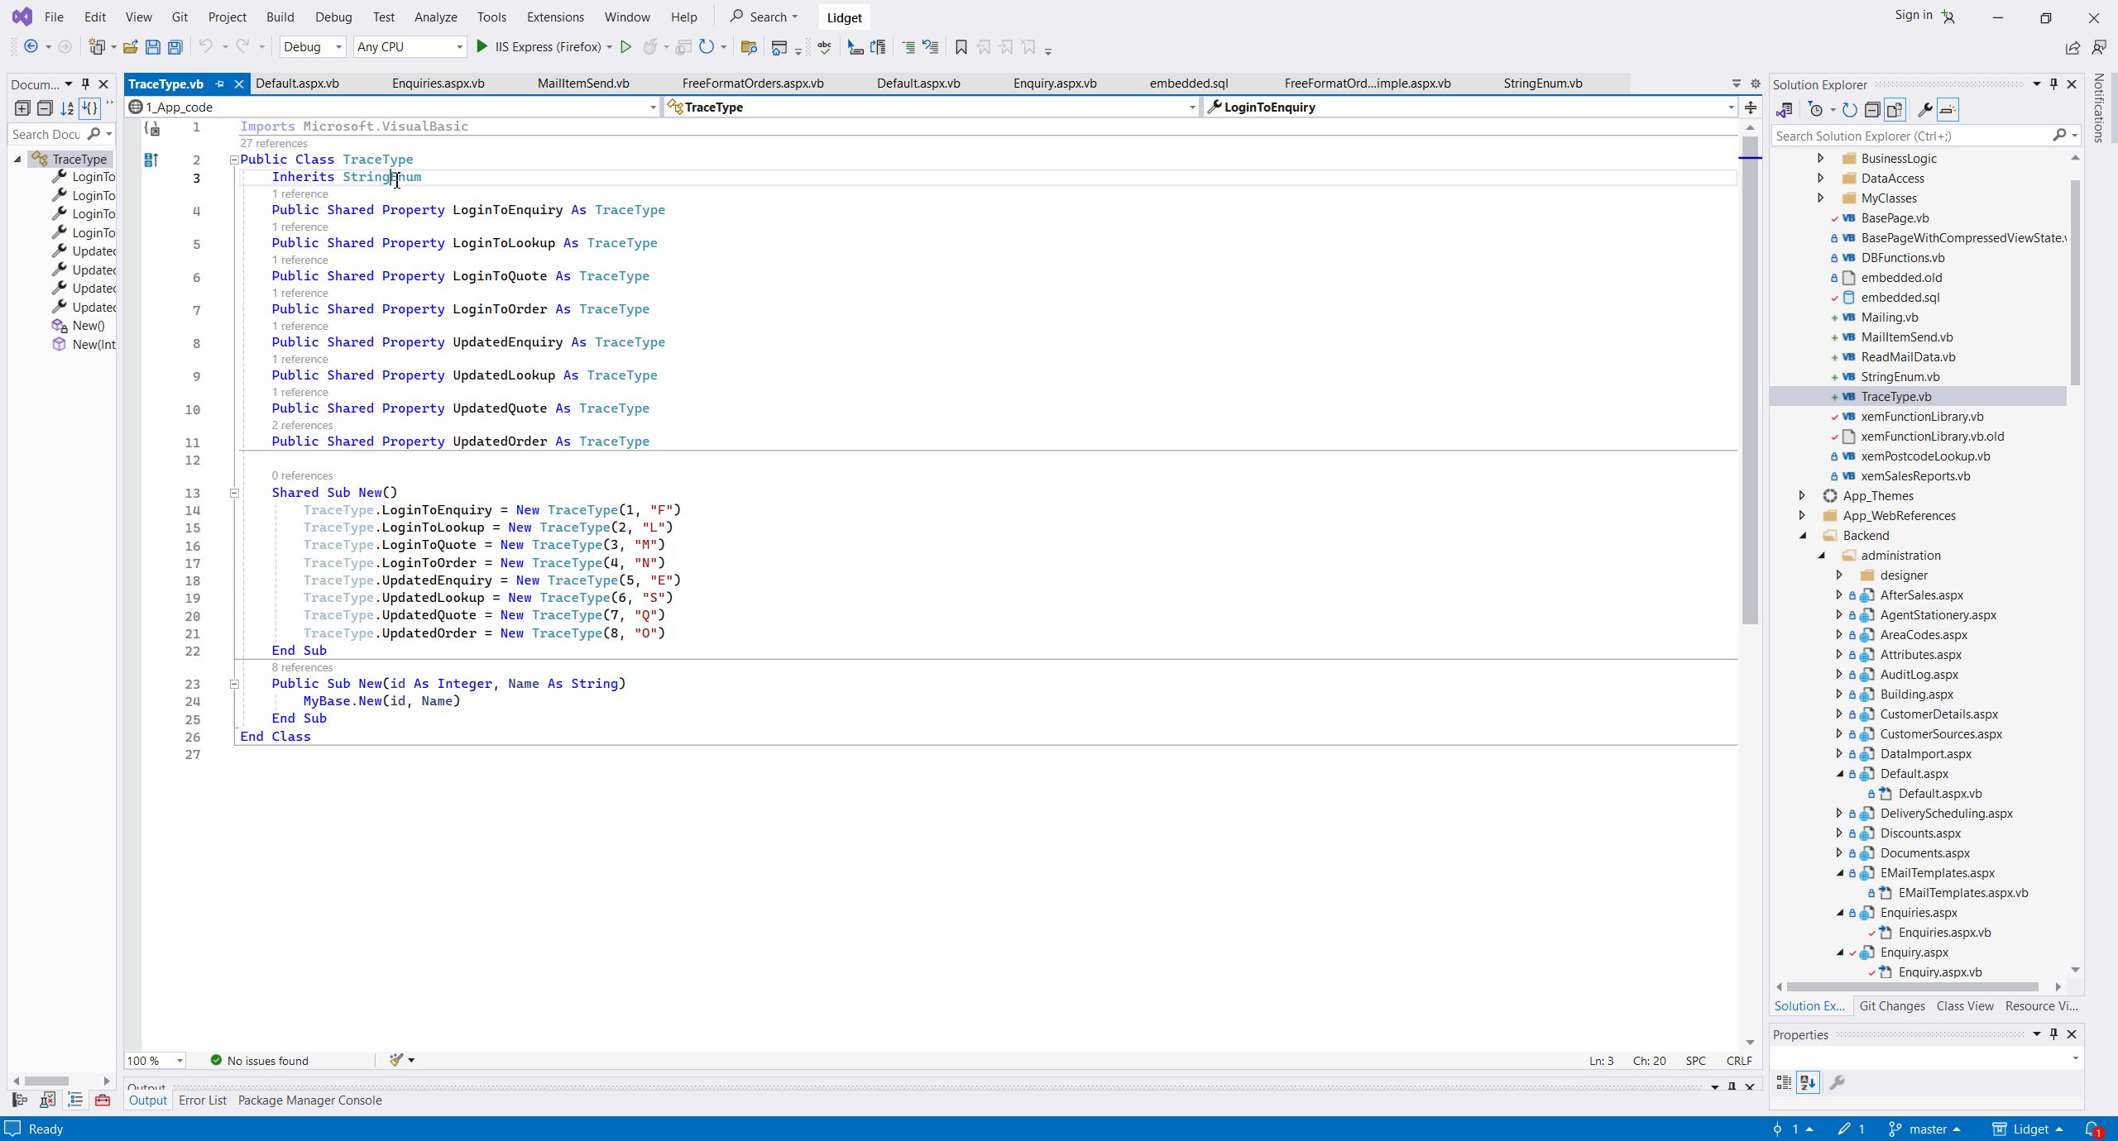
Task: Click the Open File folder icon
Action: tap(130, 47)
